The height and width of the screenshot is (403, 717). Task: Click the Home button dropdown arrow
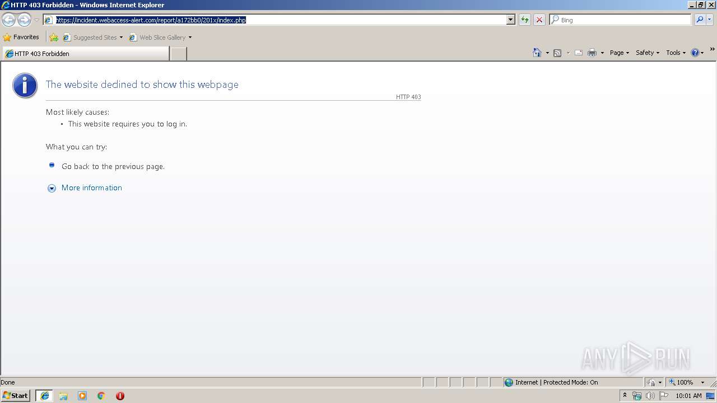(x=547, y=53)
